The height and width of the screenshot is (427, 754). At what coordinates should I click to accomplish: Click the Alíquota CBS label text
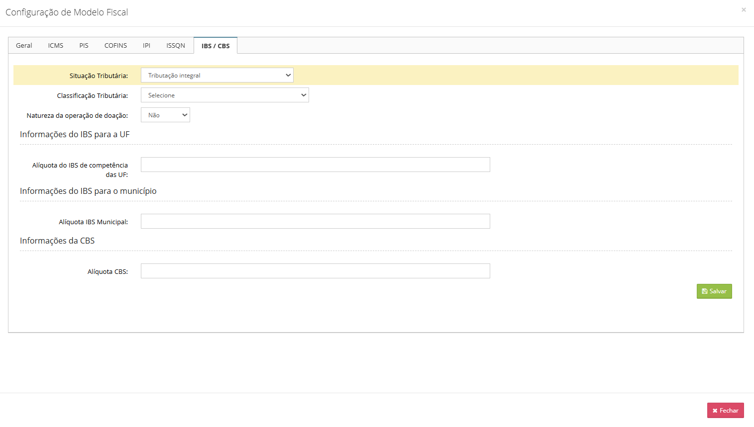(108, 272)
